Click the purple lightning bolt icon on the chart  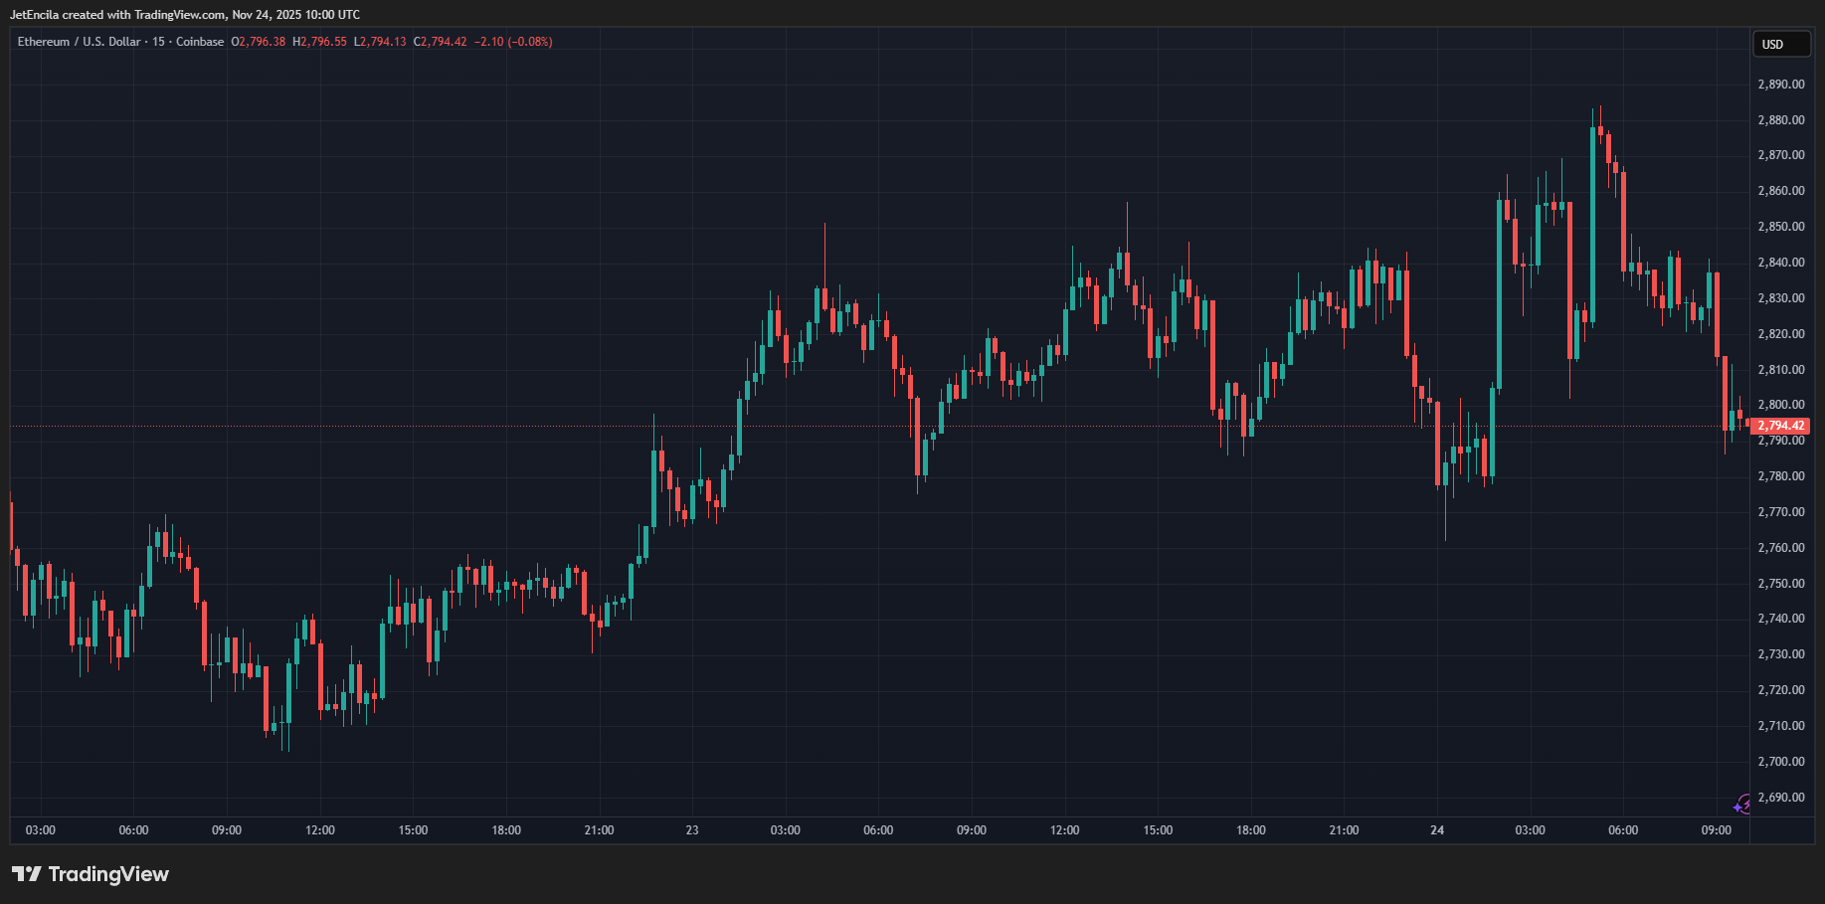[x=1741, y=805]
